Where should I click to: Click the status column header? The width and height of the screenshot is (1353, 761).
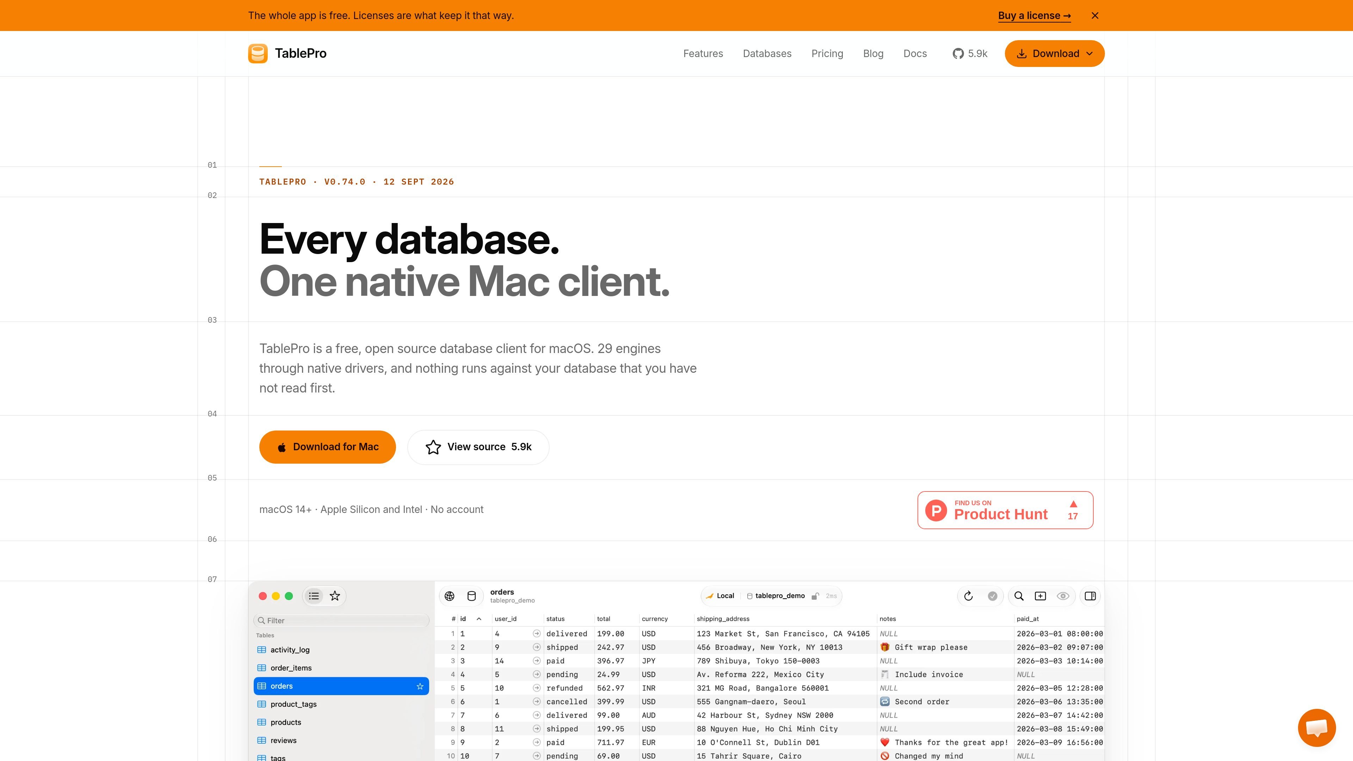556,619
